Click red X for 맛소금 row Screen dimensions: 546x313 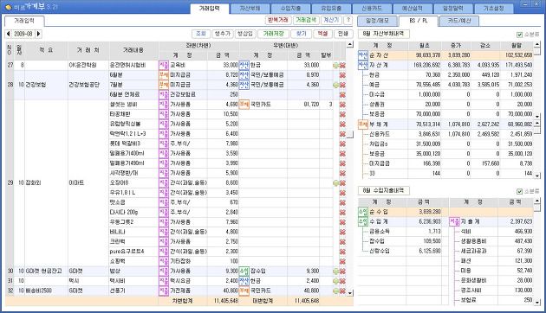(342, 202)
